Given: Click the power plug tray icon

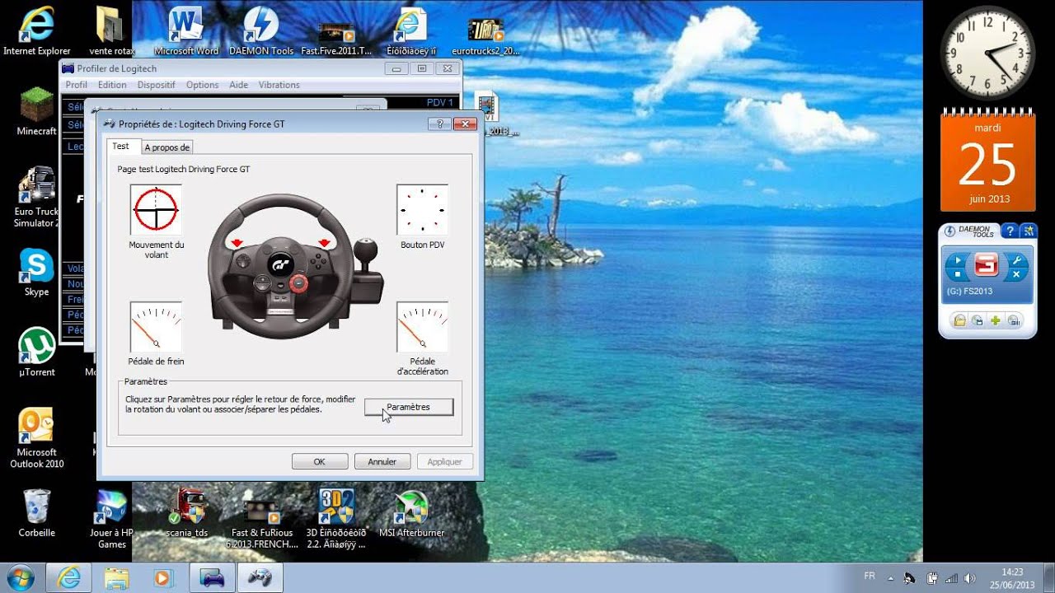Looking at the screenshot, I should pos(931,578).
